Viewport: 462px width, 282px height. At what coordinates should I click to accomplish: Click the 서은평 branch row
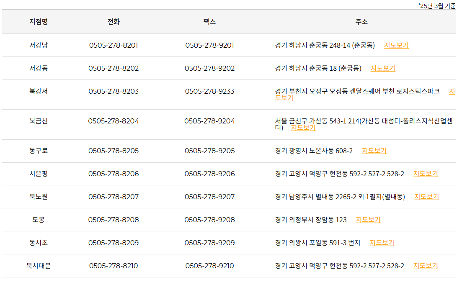point(230,174)
